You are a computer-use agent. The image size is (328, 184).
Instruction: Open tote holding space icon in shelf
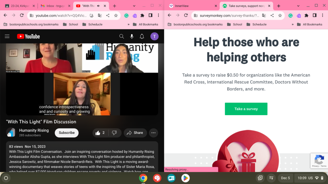[260, 178]
